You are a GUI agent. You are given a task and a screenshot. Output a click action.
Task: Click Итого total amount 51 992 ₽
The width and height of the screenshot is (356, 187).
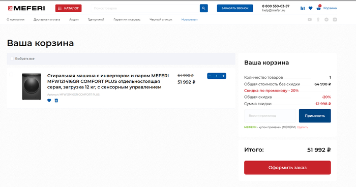click(x=319, y=150)
